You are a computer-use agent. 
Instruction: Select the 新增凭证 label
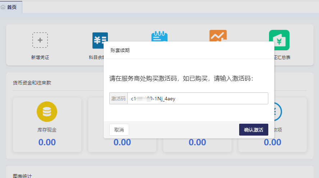coord(40,58)
